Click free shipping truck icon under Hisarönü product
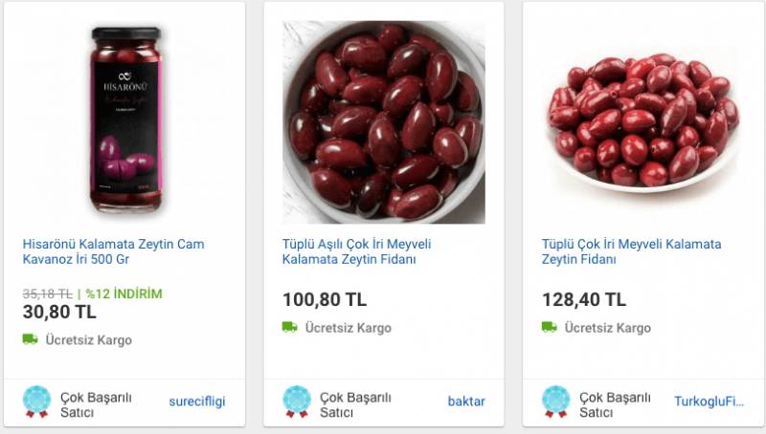This screenshot has height=434, width=766. click(30, 339)
